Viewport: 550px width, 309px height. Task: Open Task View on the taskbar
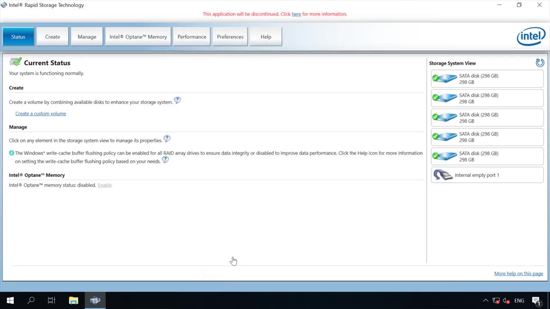[x=52, y=300]
